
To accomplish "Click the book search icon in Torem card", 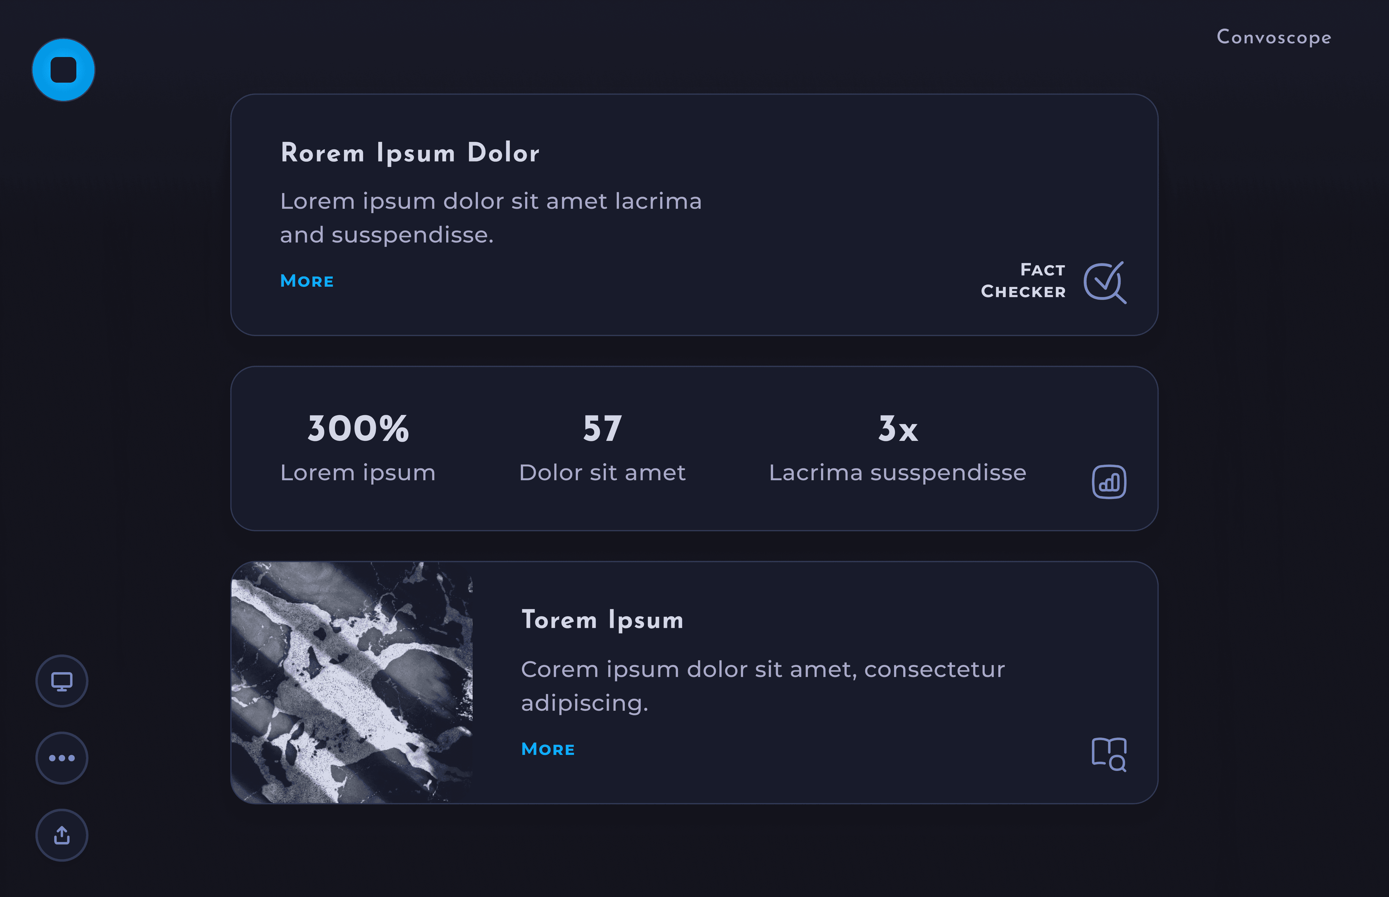I will pos(1109,754).
